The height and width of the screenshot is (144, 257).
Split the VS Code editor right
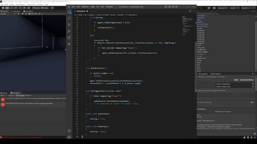click(x=190, y=11)
